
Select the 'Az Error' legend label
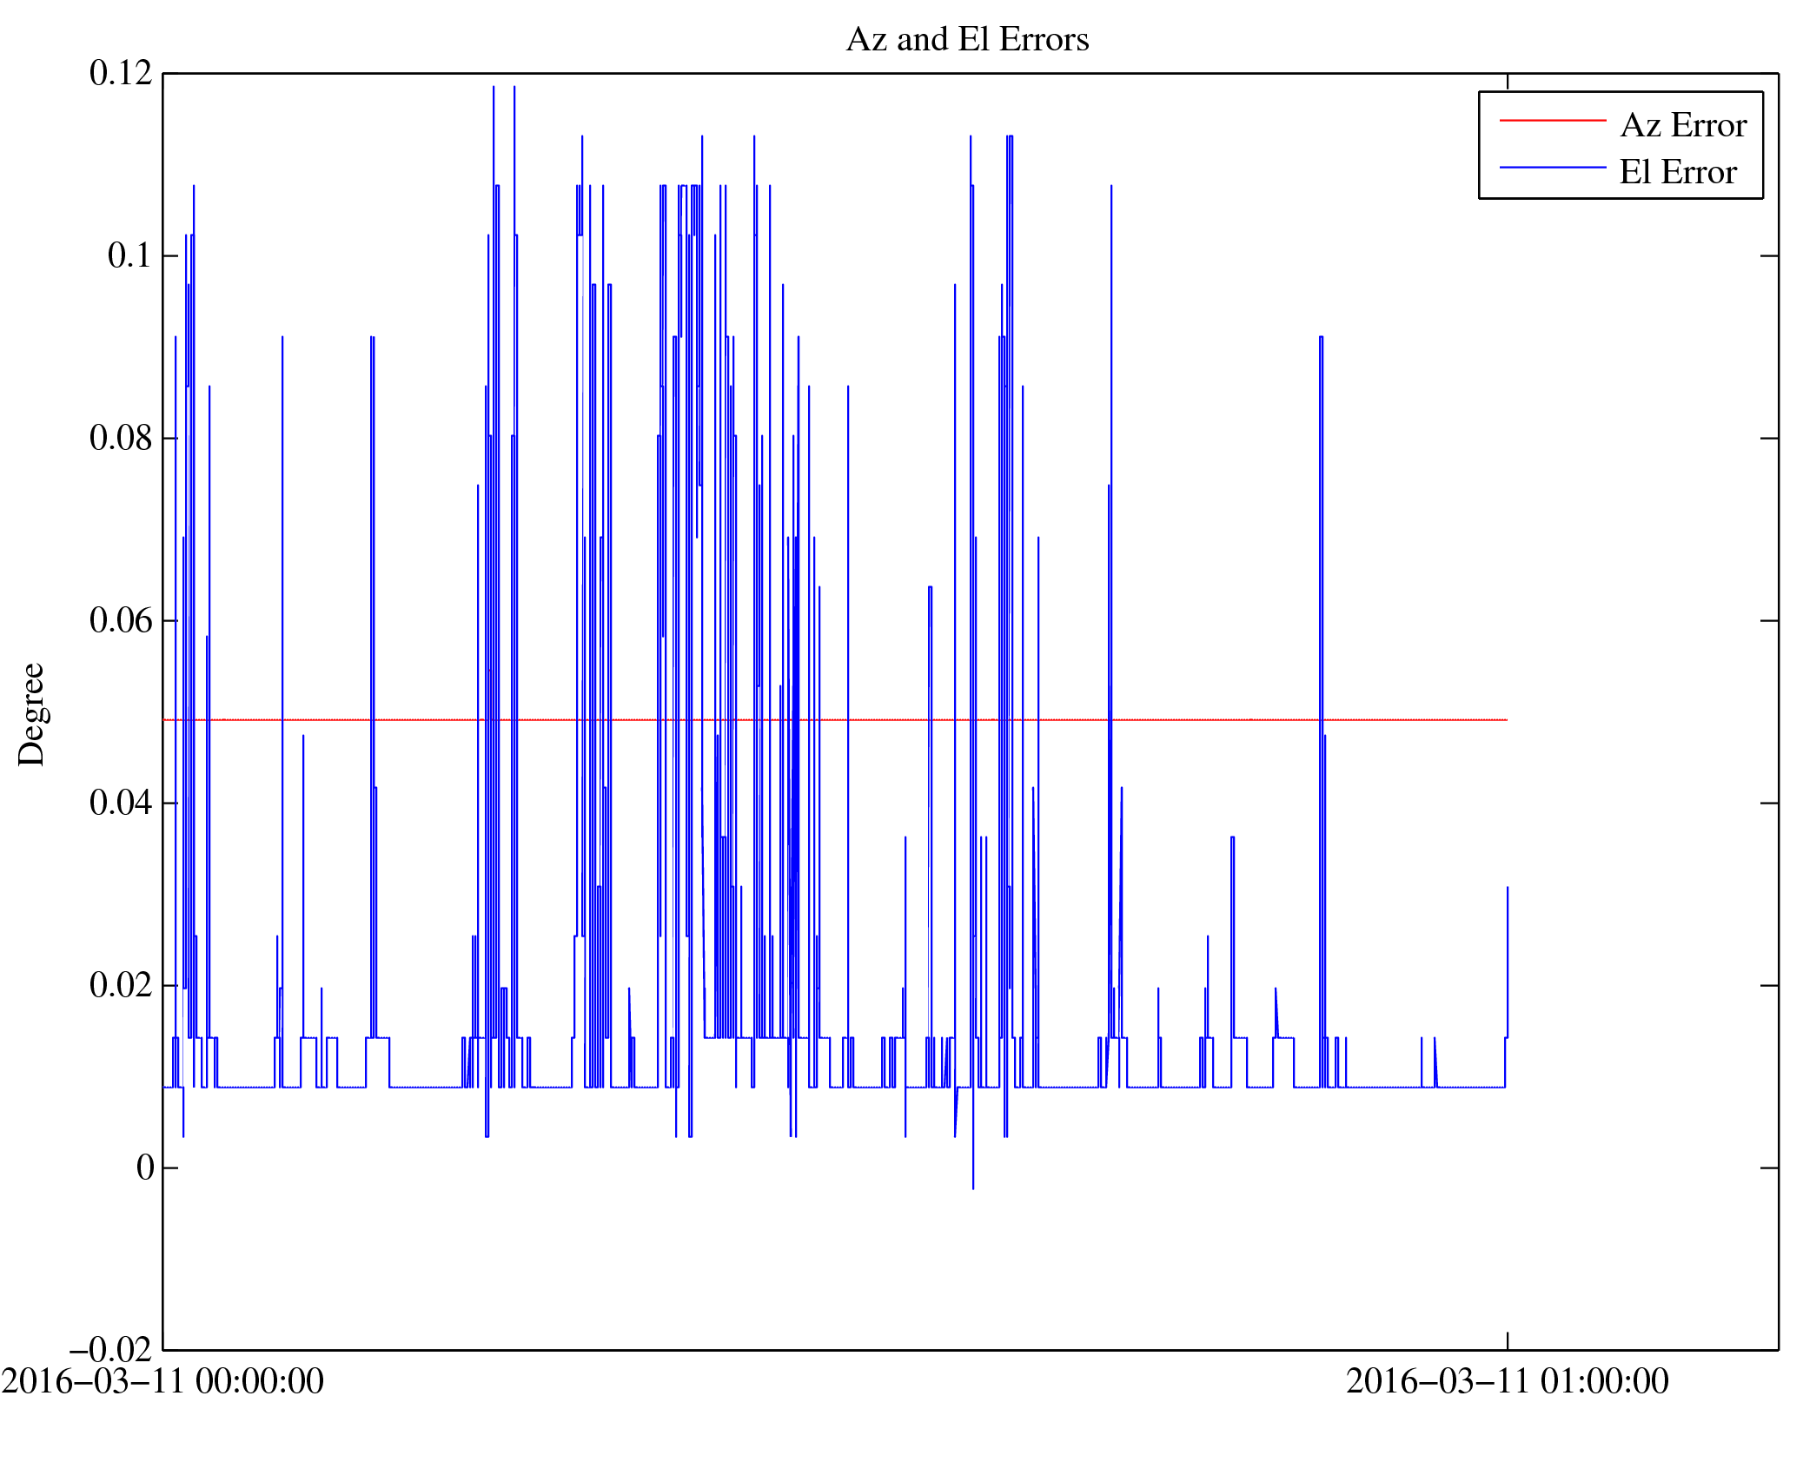tap(1682, 126)
